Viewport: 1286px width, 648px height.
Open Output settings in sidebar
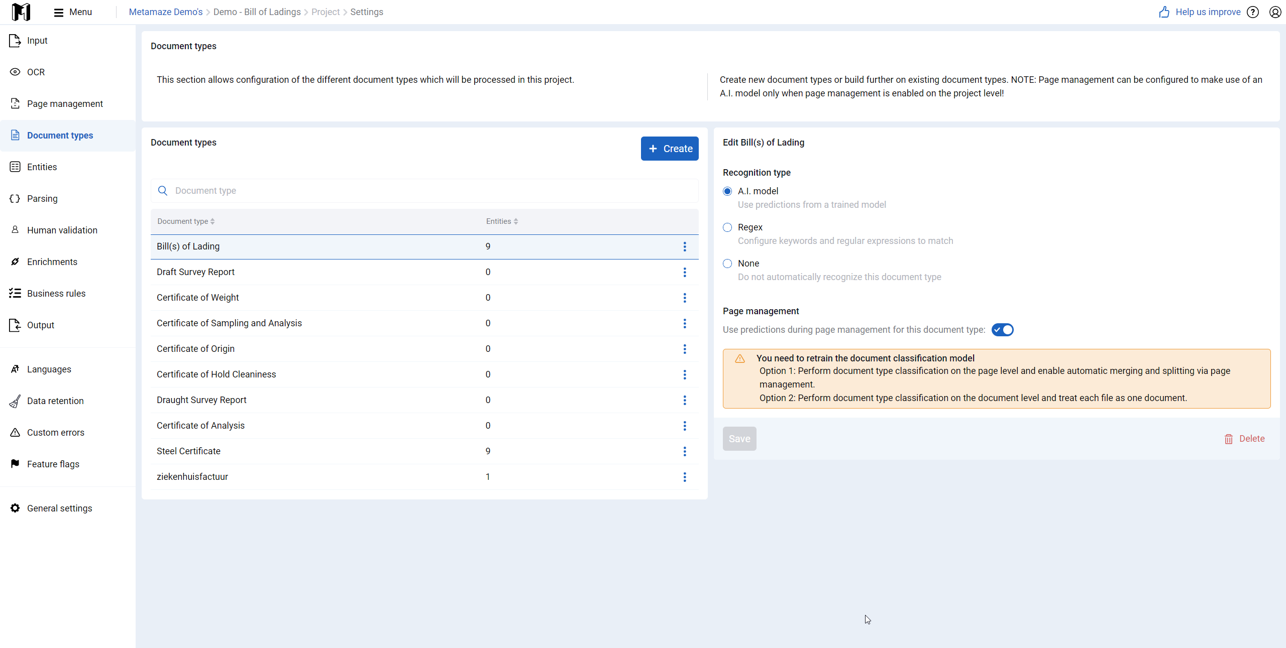pyautogui.click(x=68, y=325)
